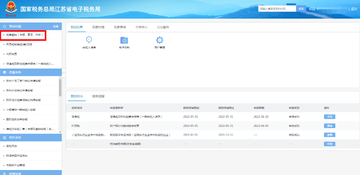Click 查看 button for 印花税 row

329,126
